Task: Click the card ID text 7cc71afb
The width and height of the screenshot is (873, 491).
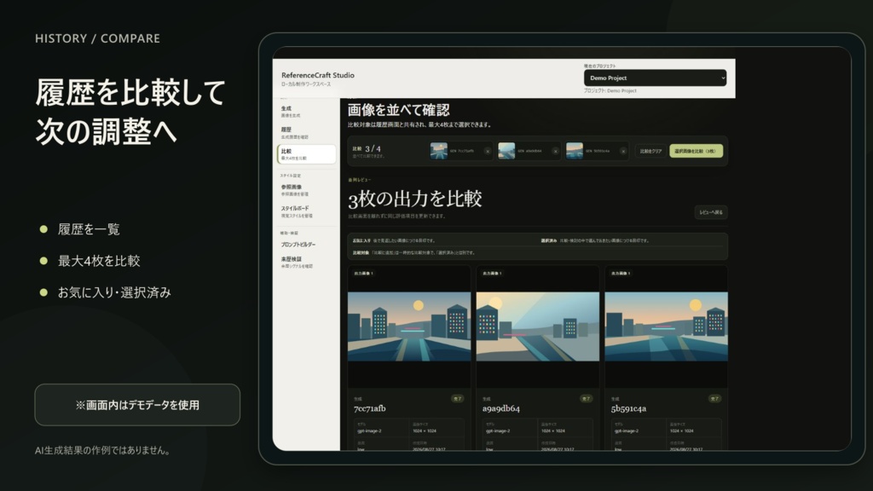Action: pos(370,408)
